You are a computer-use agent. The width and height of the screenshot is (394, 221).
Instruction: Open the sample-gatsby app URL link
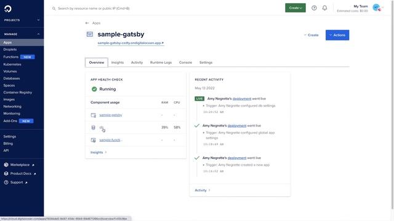click(x=131, y=43)
